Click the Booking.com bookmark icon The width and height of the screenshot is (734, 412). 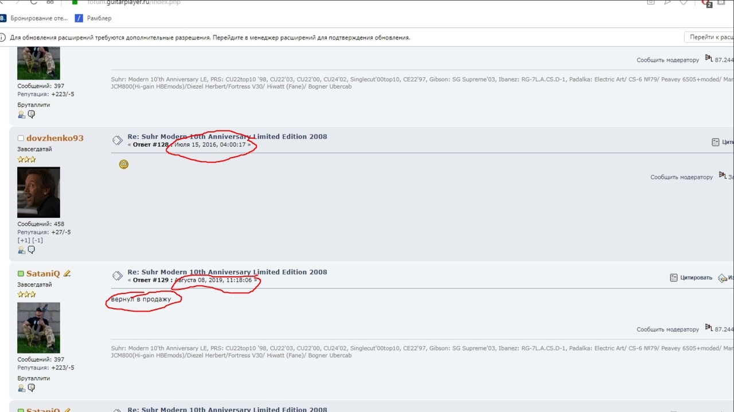(3, 18)
